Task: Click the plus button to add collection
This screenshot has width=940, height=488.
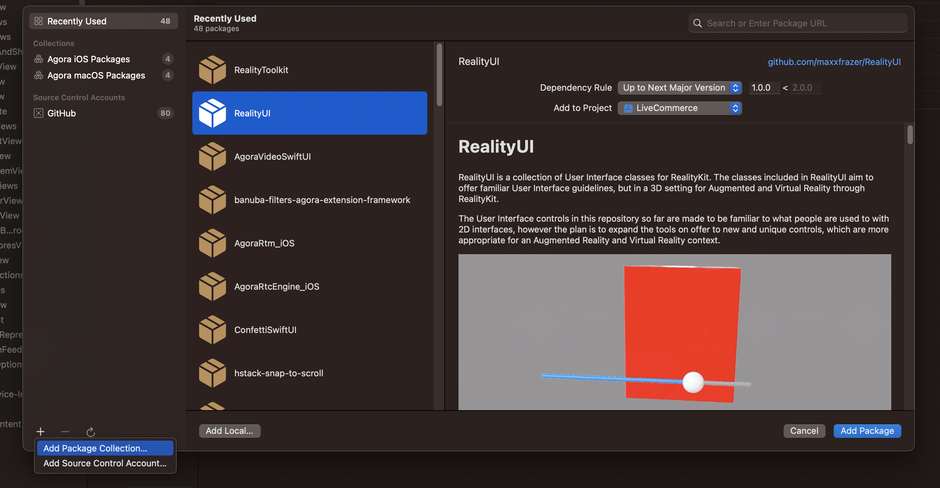Action: coord(40,431)
